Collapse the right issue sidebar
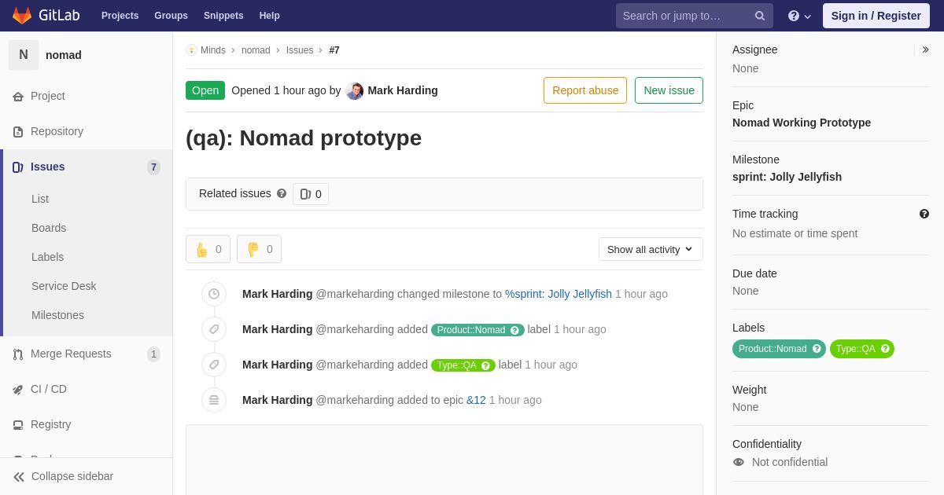Image resolution: width=944 pixels, height=495 pixels. pyautogui.click(x=925, y=49)
